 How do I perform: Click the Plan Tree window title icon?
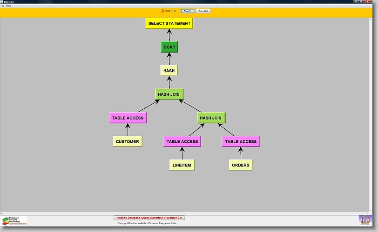[x=2, y=2]
